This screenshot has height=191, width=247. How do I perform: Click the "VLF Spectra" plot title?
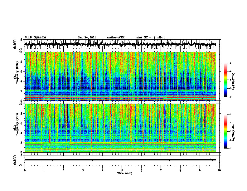point(35,37)
